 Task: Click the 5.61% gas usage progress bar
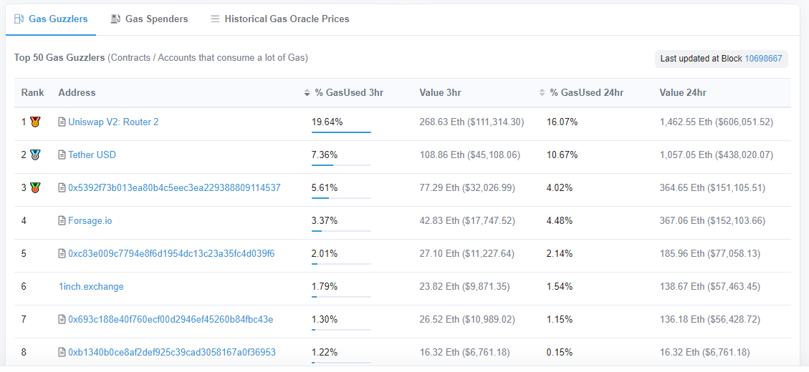click(x=341, y=198)
